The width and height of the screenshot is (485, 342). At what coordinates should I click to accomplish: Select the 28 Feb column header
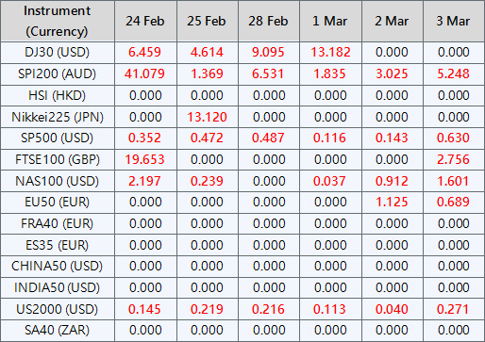pyautogui.click(x=269, y=21)
